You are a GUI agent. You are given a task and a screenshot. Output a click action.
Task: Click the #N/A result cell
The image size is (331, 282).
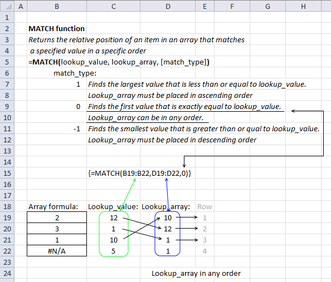pyautogui.click(x=57, y=251)
